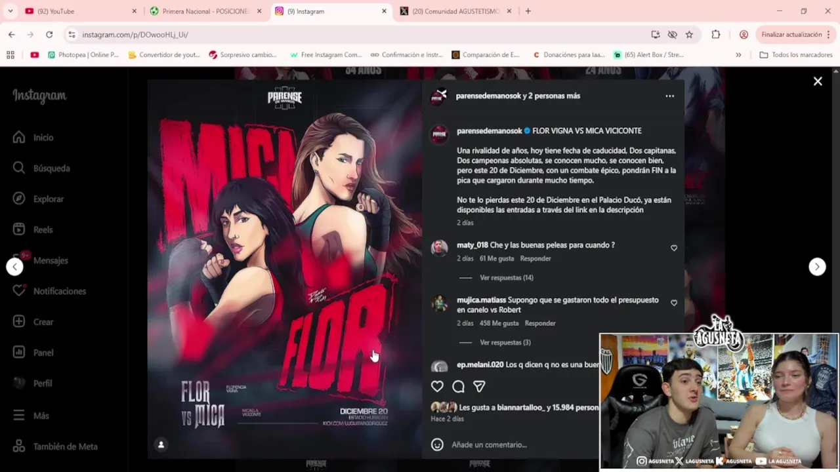Show tagged people icon on image
Image resolution: width=840 pixels, height=472 pixels.
[161, 444]
